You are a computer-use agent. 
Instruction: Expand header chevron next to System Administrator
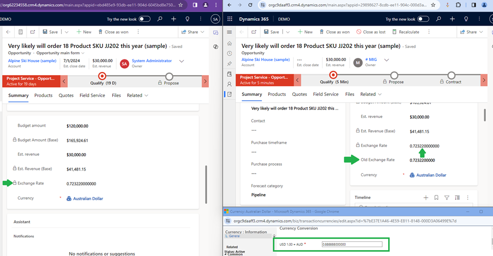coord(182,61)
